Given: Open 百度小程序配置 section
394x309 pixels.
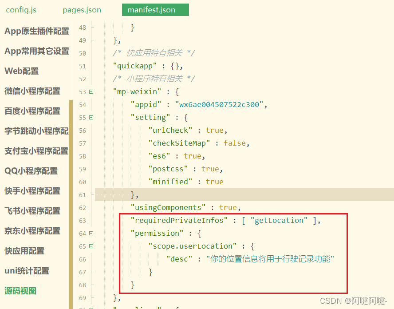Looking at the screenshot, I should (x=32, y=111).
